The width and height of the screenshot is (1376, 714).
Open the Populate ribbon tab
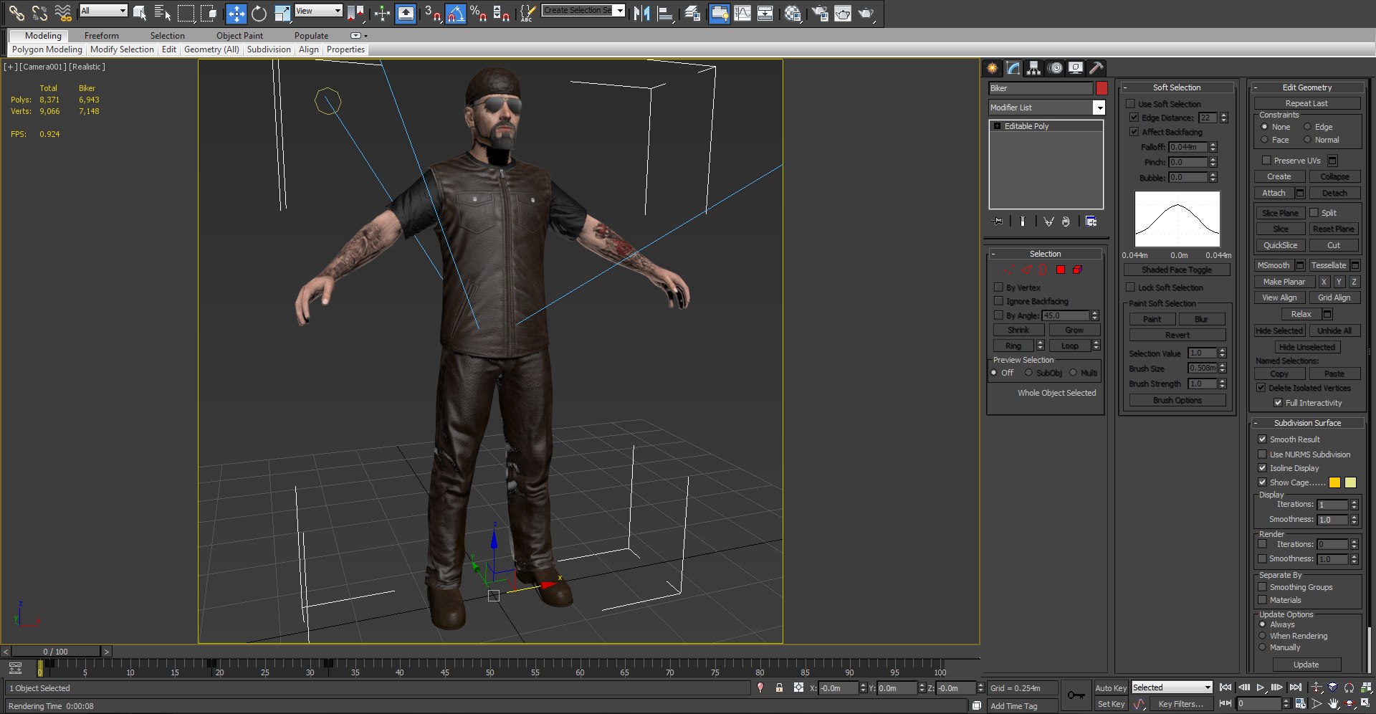(311, 35)
